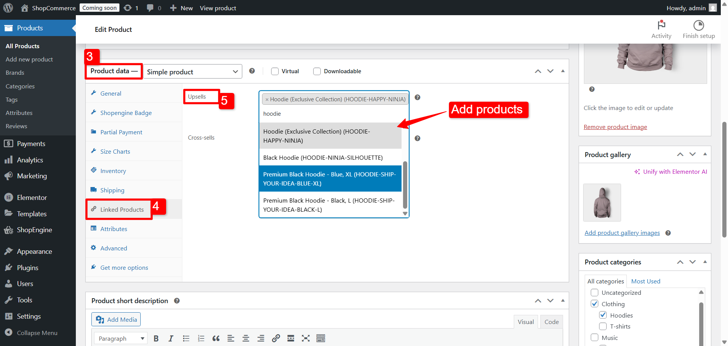Viewport: 728px width, 346px height.
Task: Collapse the Product categories panel
Action: click(x=705, y=262)
